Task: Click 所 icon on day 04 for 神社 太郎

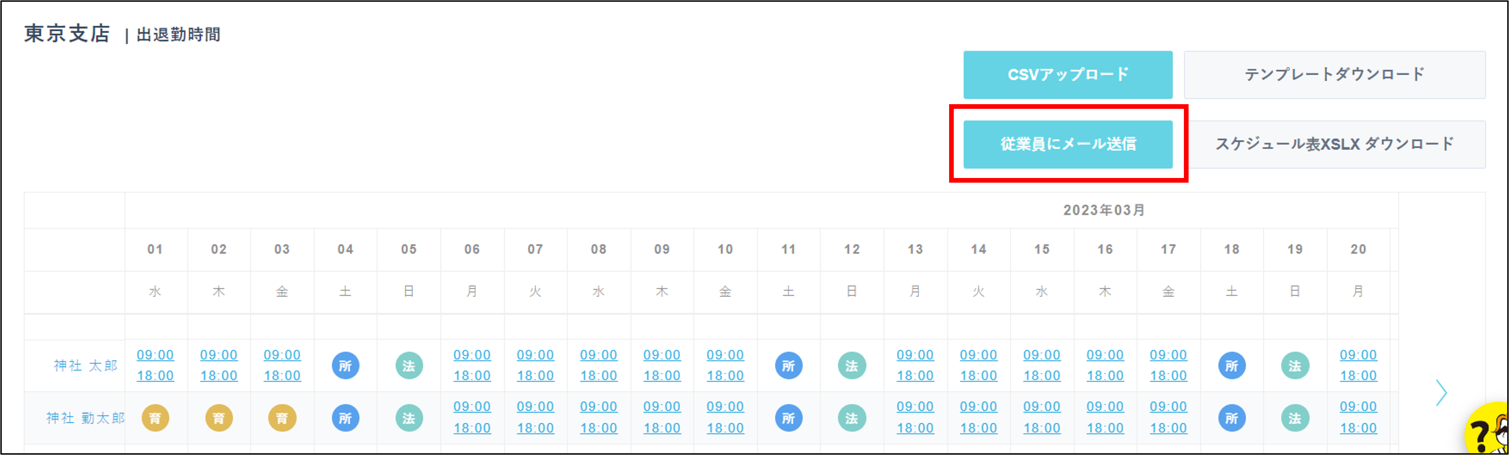Action: coord(345,365)
